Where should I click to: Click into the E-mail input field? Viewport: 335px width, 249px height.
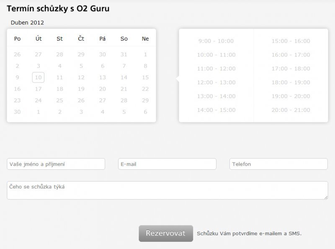click(167, 164)
